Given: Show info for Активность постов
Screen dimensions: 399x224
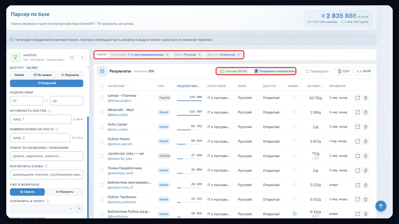Looking at the screenshot, I should pyautogui.click(x=50, y=111).
